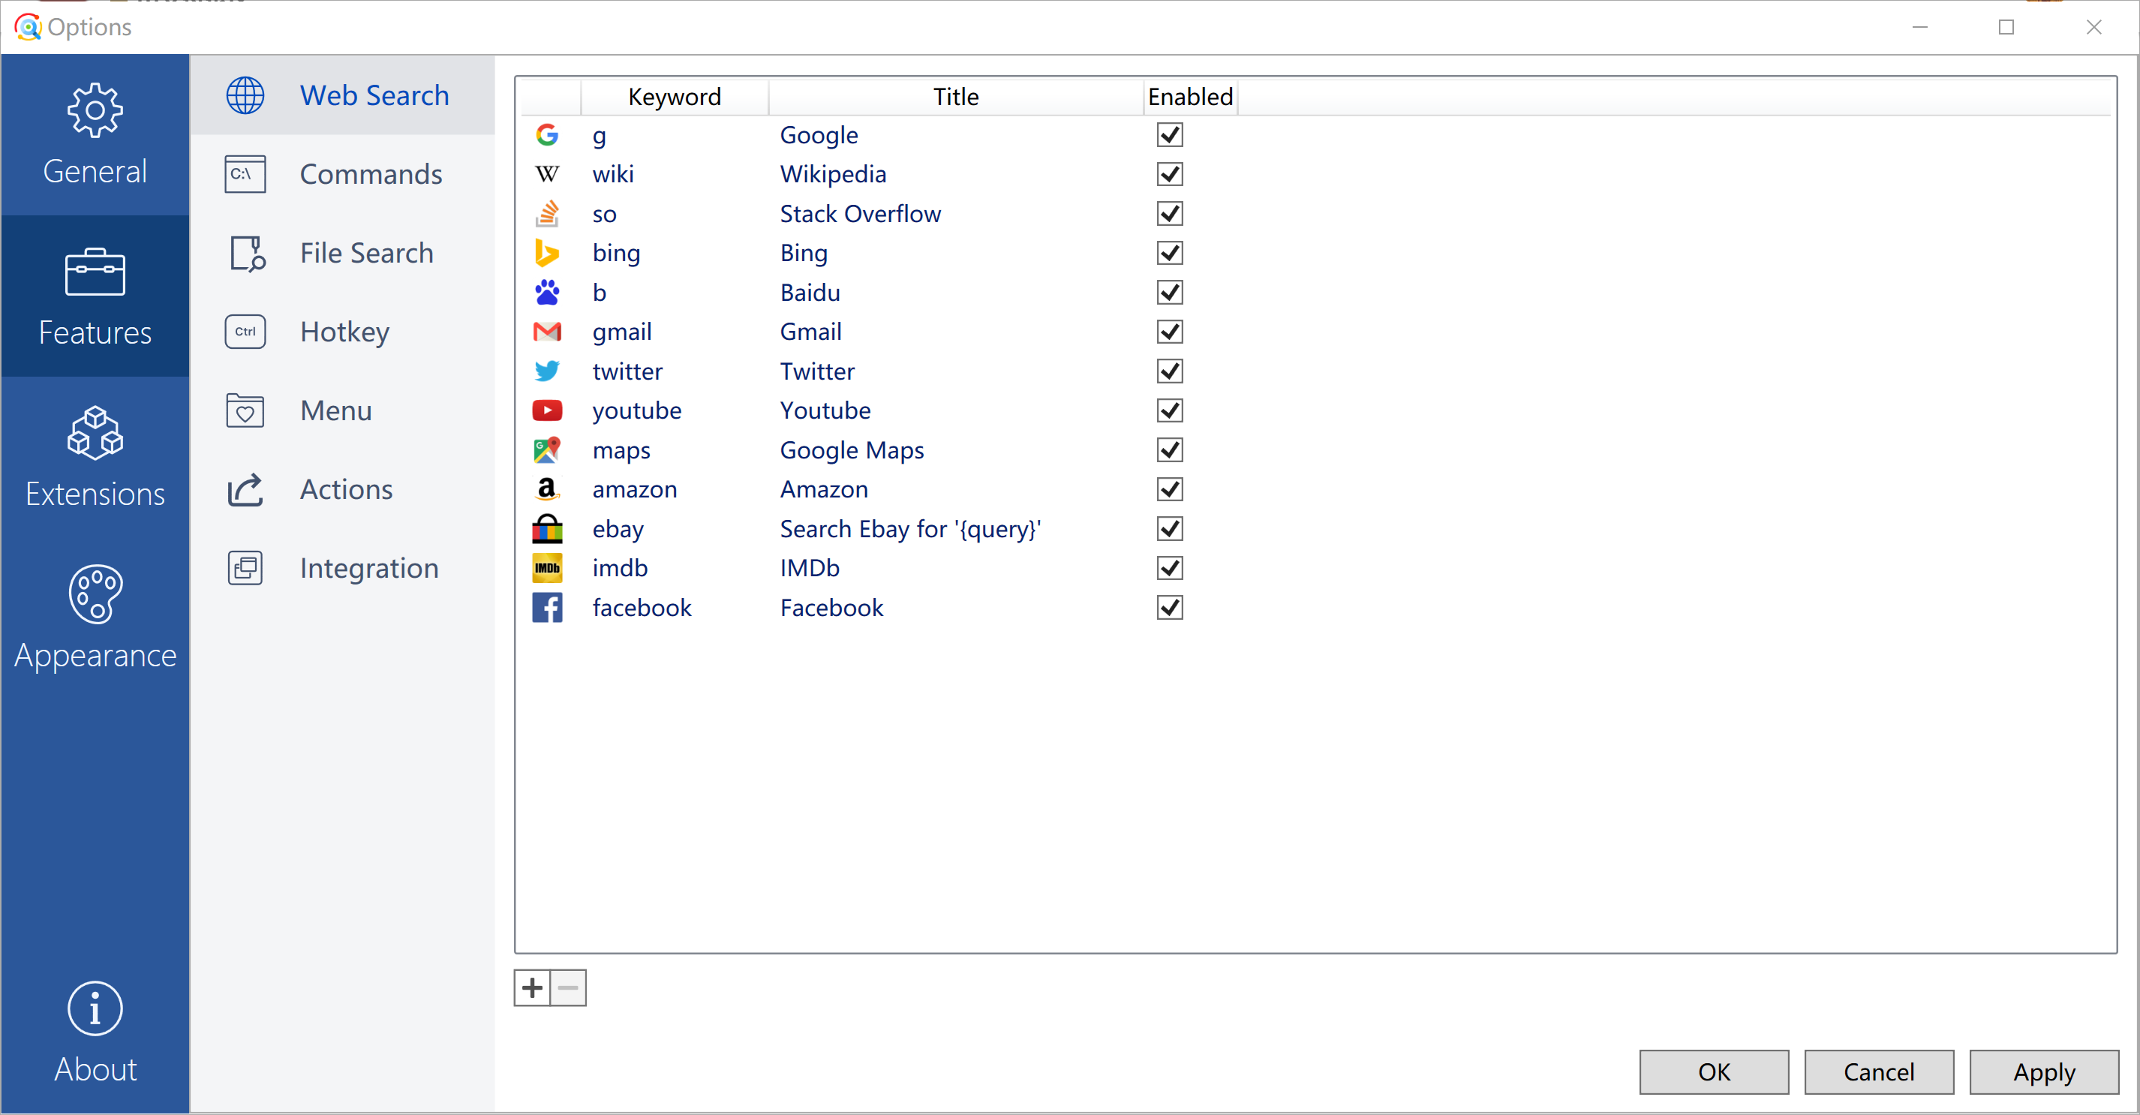Click the Cancel button
The width and height of the screenshot is (2140, 1115).
(1878, 1071)
